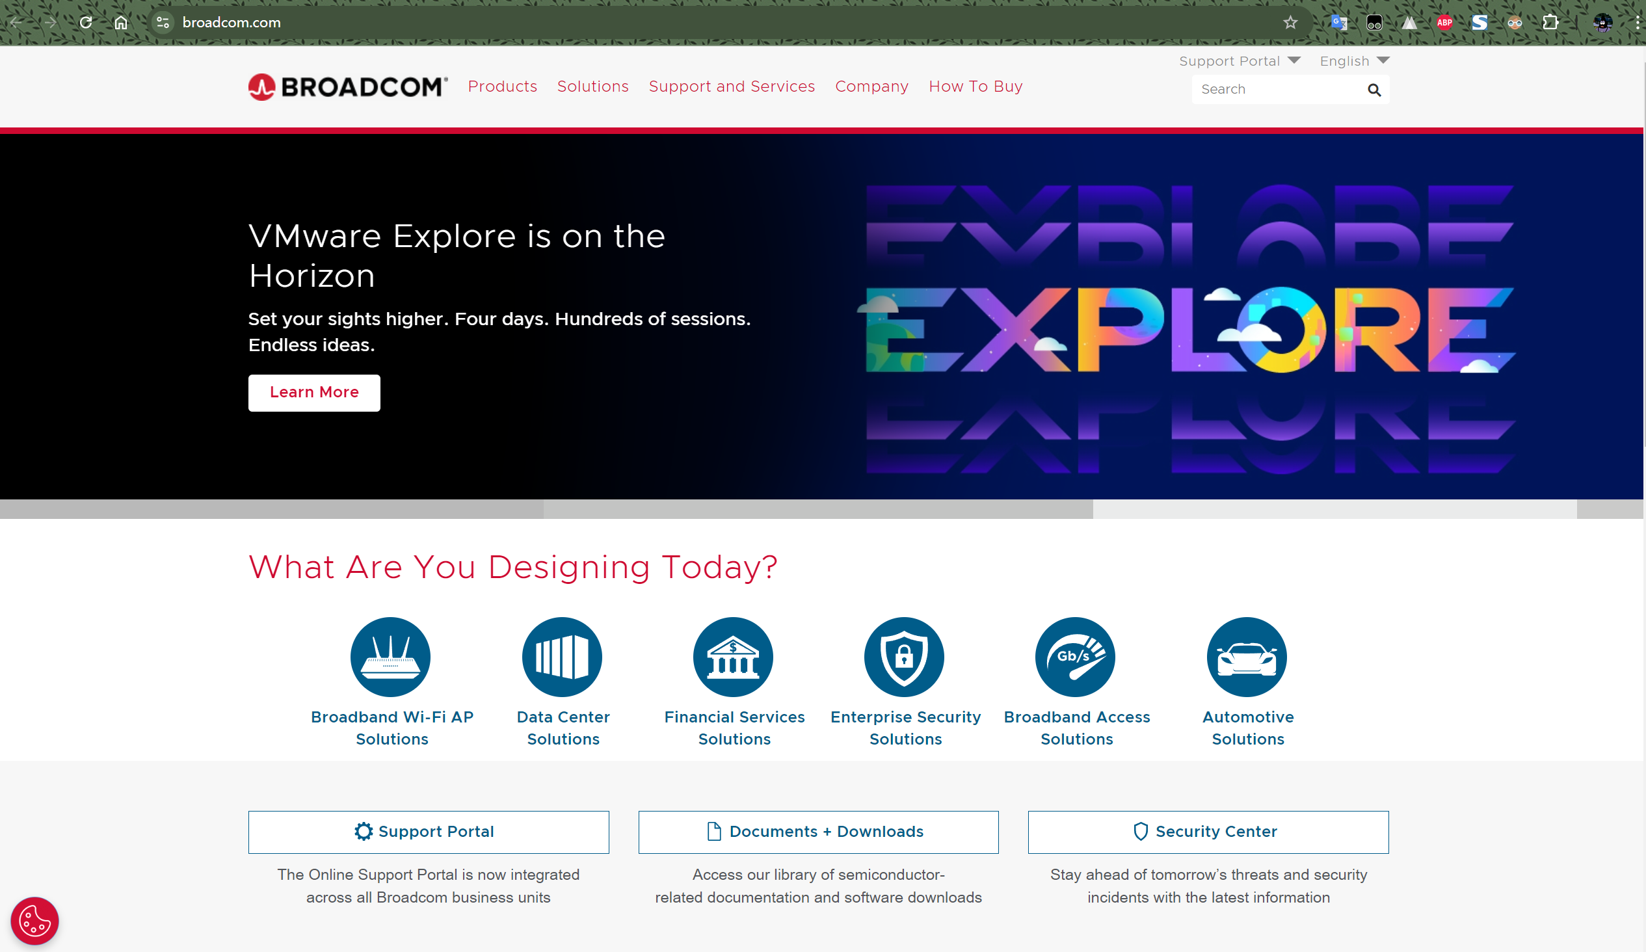Open the Products navigation menu
Screen dimensions: 1646x952
click(502, 87)
